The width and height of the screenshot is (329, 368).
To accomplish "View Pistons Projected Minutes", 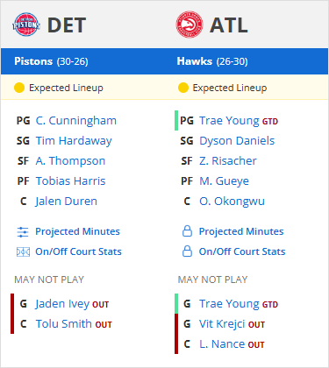I will (x=77, y=231).
